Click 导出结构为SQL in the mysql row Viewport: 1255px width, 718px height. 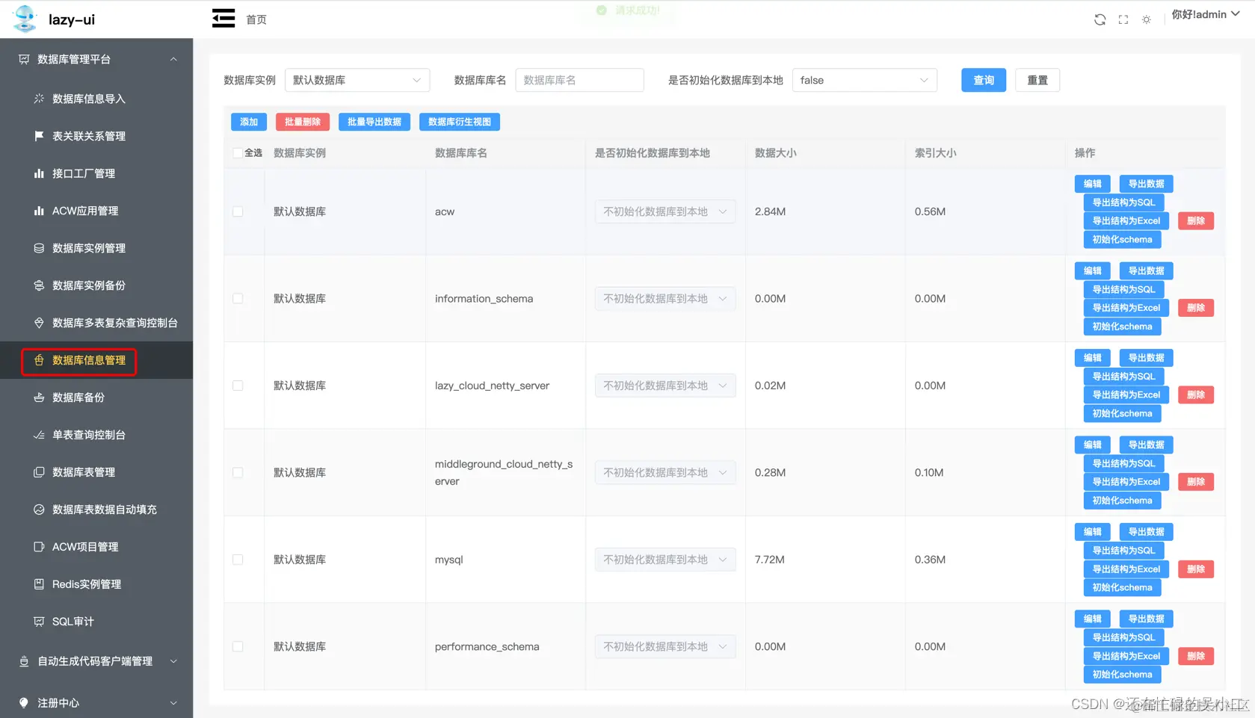pos(1124,551)
